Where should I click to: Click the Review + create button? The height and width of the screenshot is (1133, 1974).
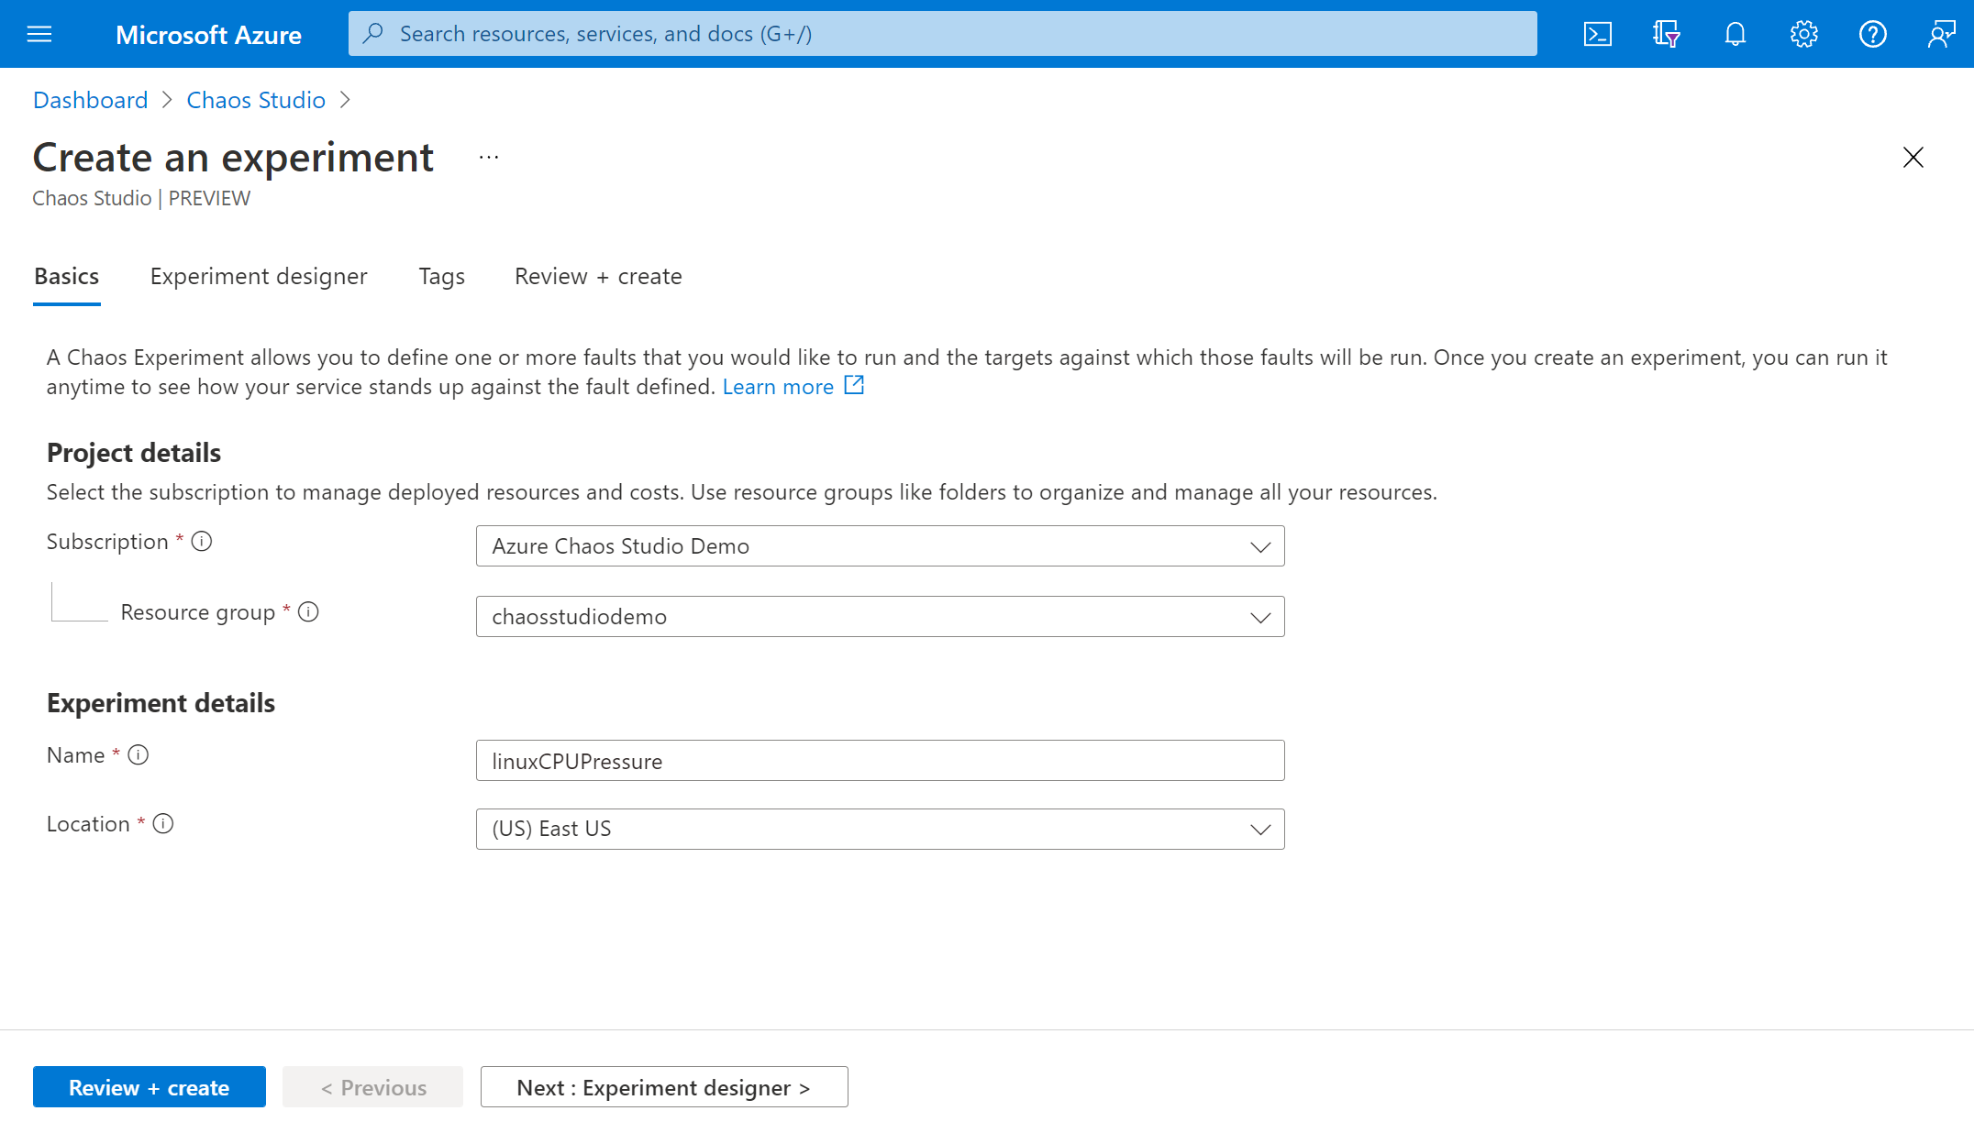coord(150,1085)
